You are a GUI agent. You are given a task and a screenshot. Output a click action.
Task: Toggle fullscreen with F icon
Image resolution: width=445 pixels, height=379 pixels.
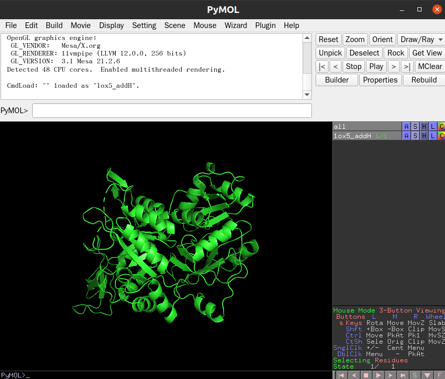tap(439, 375)
